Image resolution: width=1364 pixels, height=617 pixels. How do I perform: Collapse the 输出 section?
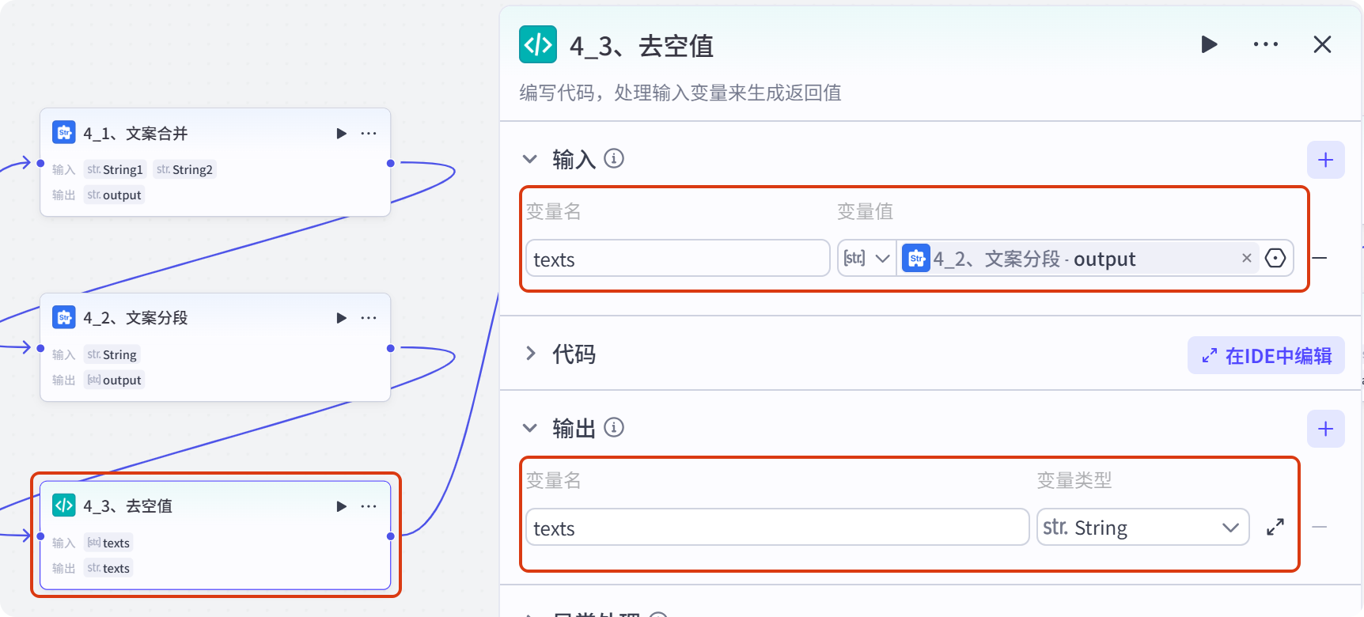tap(530, 428)
